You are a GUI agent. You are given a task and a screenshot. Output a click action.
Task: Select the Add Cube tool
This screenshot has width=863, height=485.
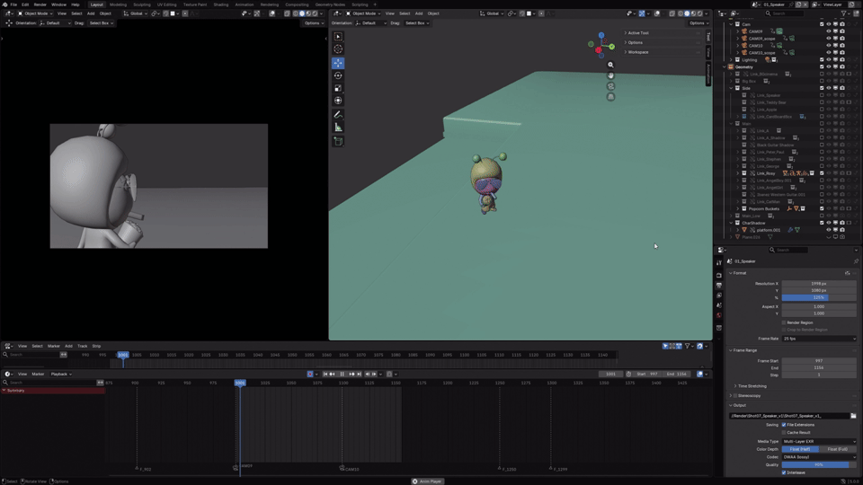pos(338,141)
